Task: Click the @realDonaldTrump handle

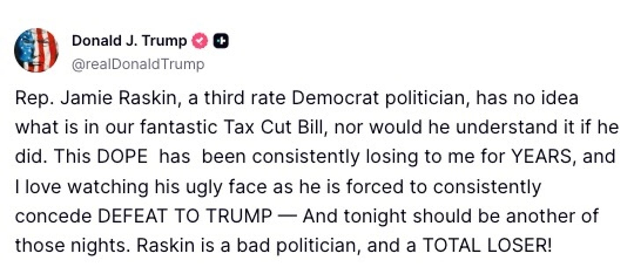Action: point(138,65)
